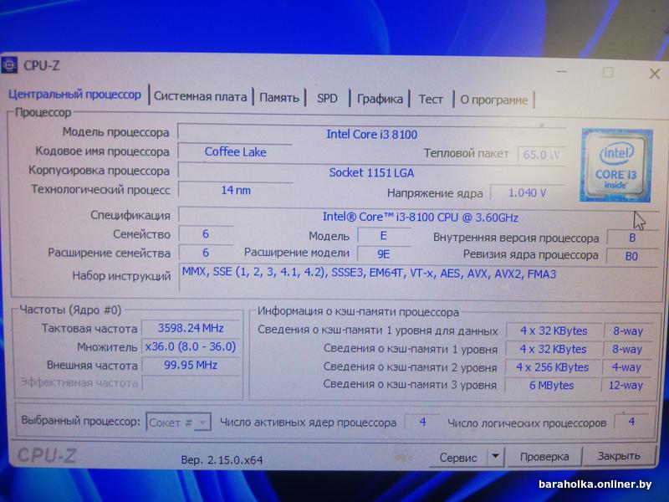Switch to the Системная плата tab

click(x=200, y=96)
